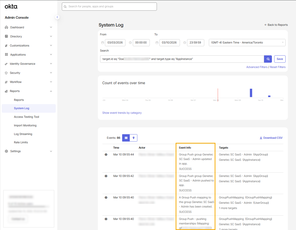Open Log Streaming
The width and height of the screenshot is (296, 230).
click(23, 134)
